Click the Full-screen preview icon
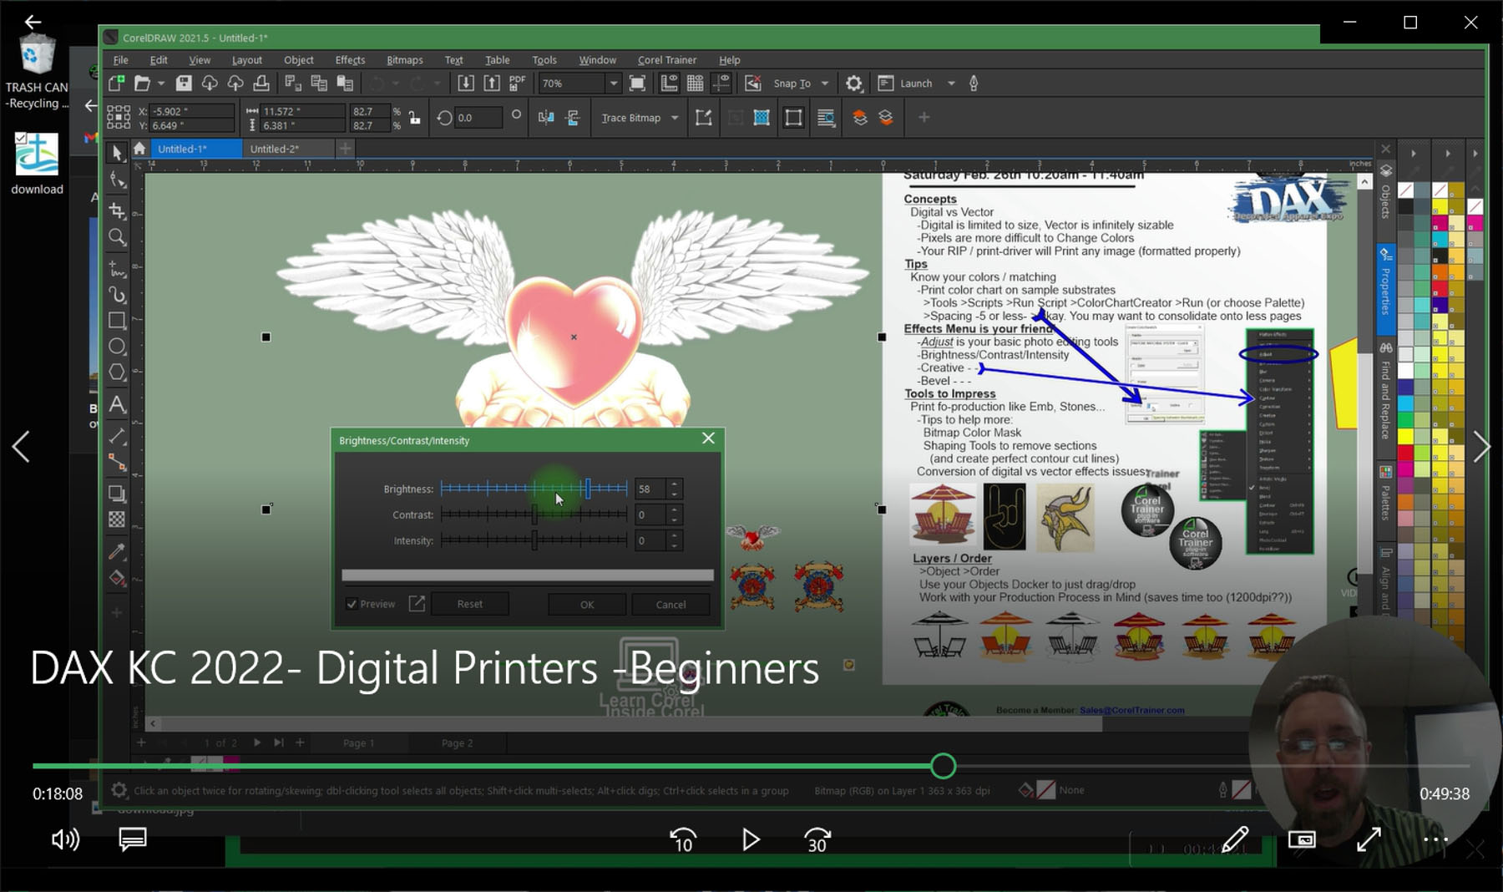This screenshot has height=892, width=1503. (x=637, y=83)
